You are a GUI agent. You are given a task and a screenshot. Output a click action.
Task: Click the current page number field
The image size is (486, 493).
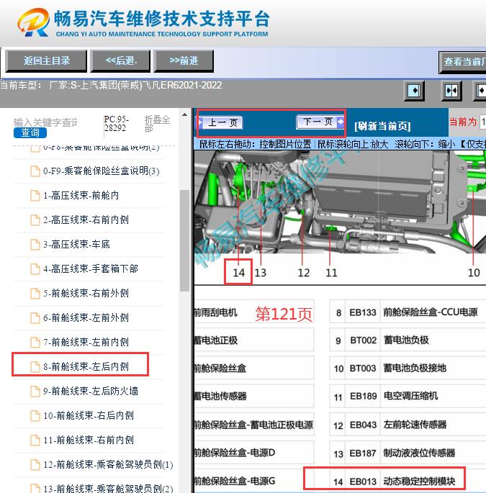click(x=482, y=122)
